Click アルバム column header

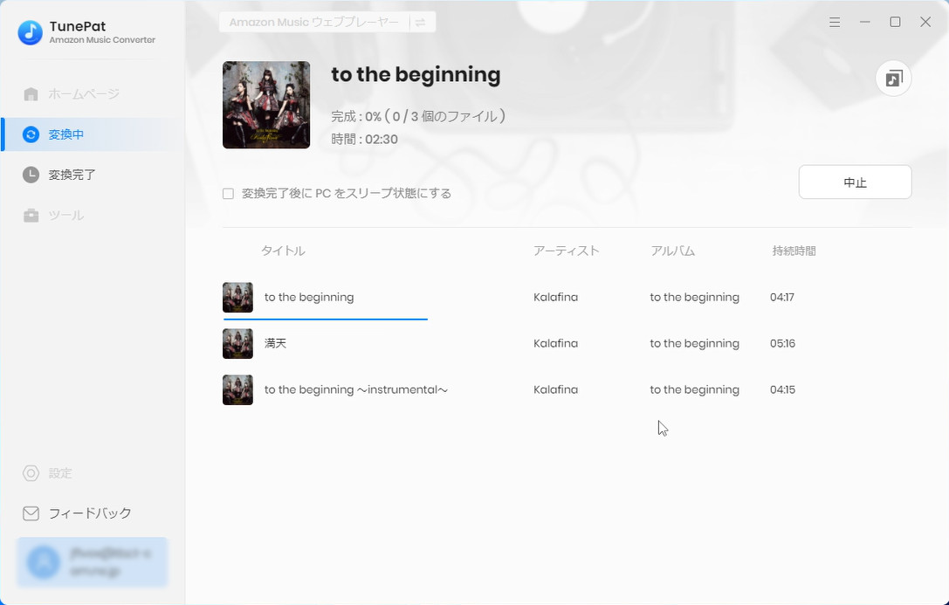point(673,251)
